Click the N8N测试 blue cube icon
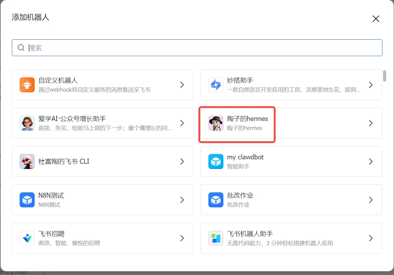Screen dimensions: 394x275 click(27, 200)
